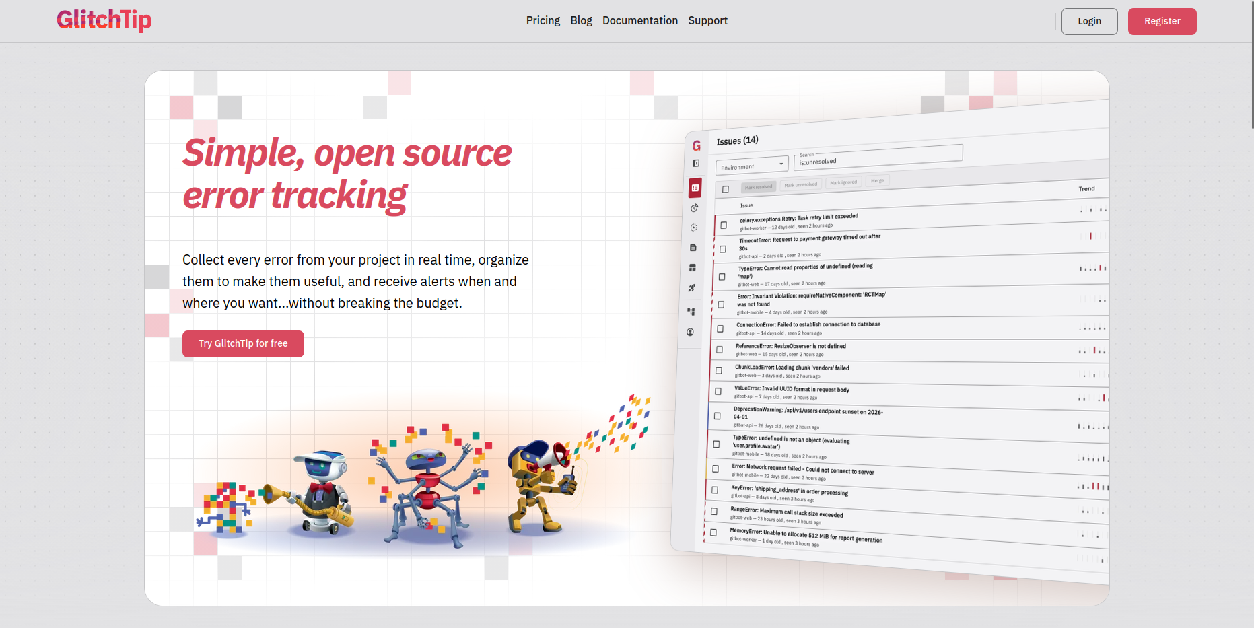Open the ReferenceError ResizeObserver issue
The image size is (1254, 628).
[x=790, y=346]
